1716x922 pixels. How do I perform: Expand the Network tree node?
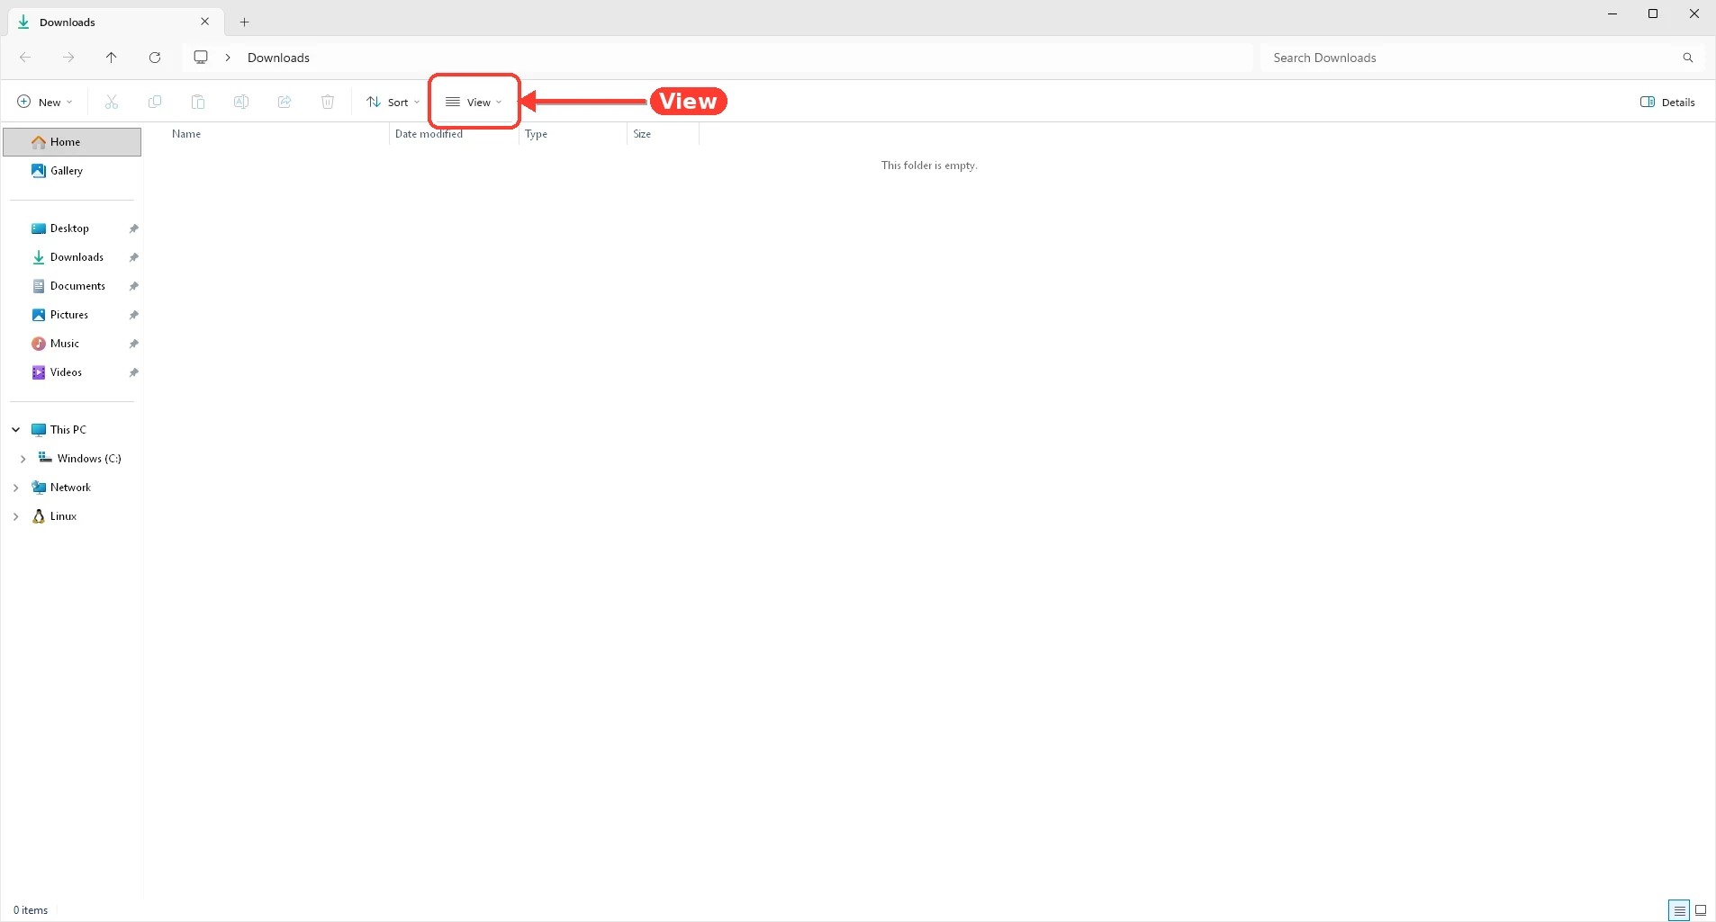coord(16,488)
